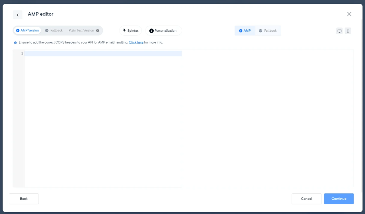Click the back arrow beside AMP editor title

(x=17, y=15)
